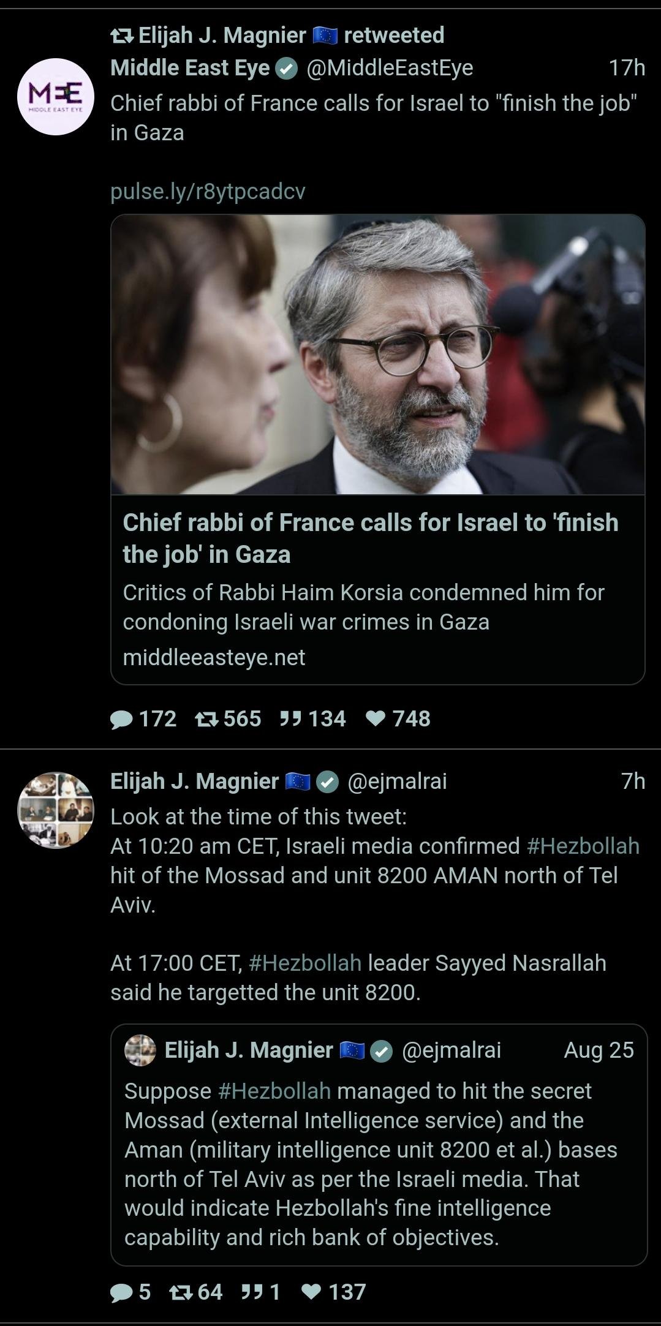Open the Middle East Eye profile avatar
The image size is (661, 1326).
[x=56, y=97]
